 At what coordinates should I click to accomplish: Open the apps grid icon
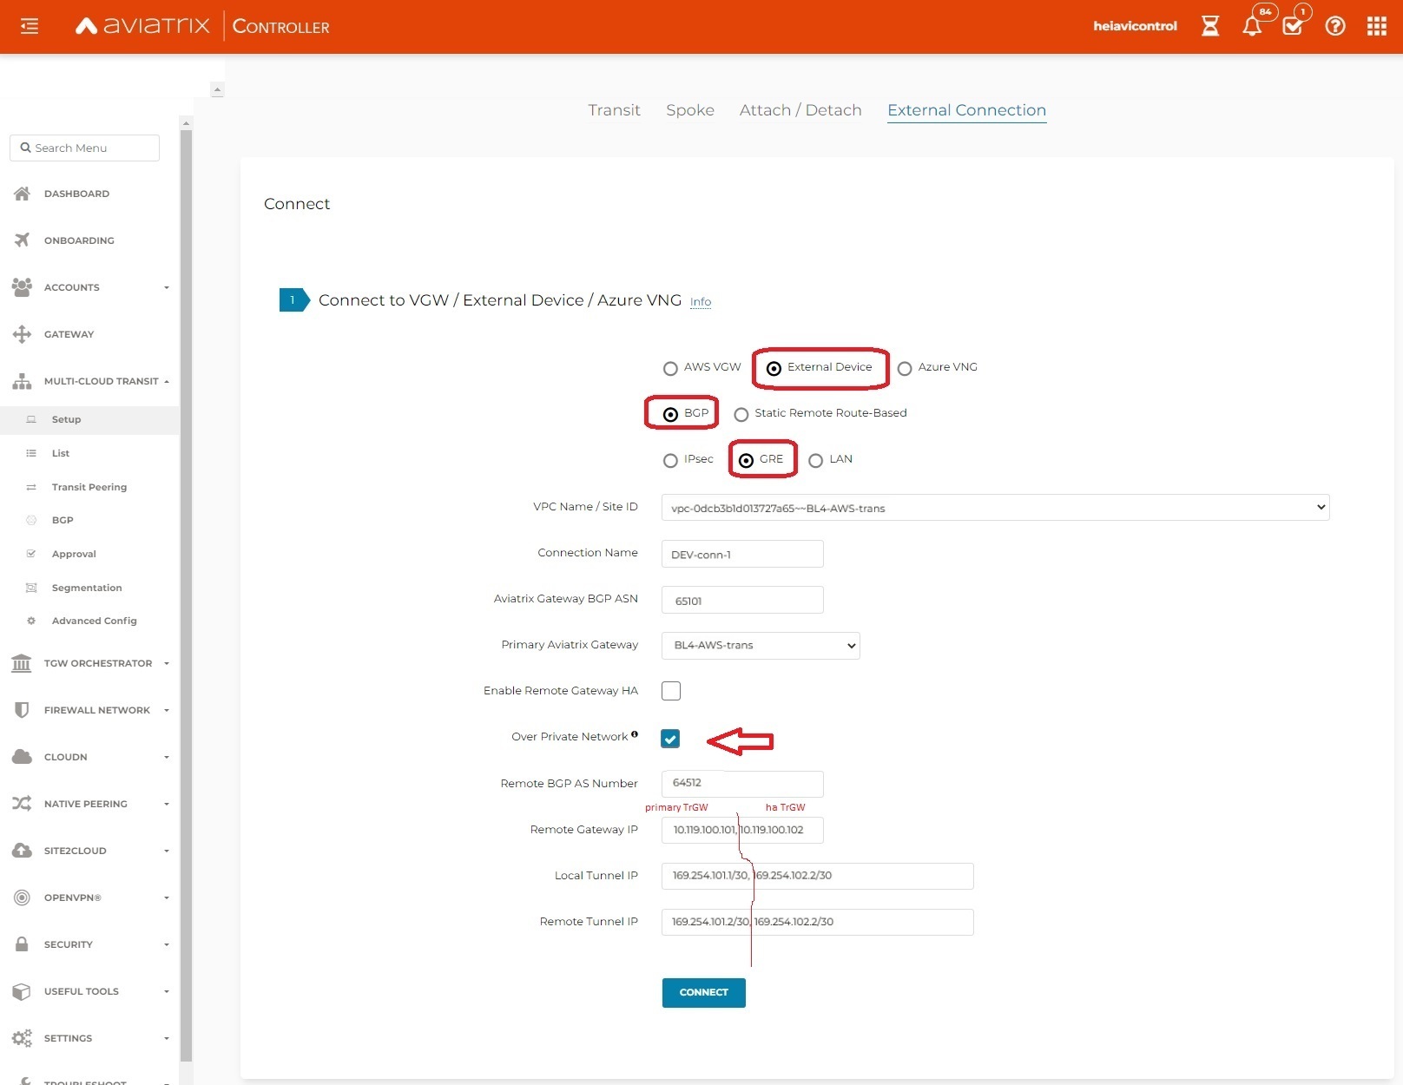coord(1377,26)
